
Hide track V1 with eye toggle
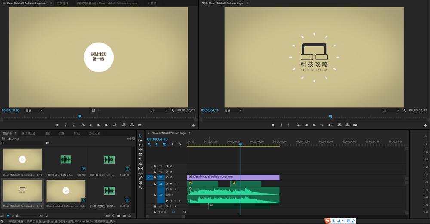point(171,177)
